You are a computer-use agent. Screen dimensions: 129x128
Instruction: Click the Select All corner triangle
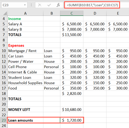(4, 13)
